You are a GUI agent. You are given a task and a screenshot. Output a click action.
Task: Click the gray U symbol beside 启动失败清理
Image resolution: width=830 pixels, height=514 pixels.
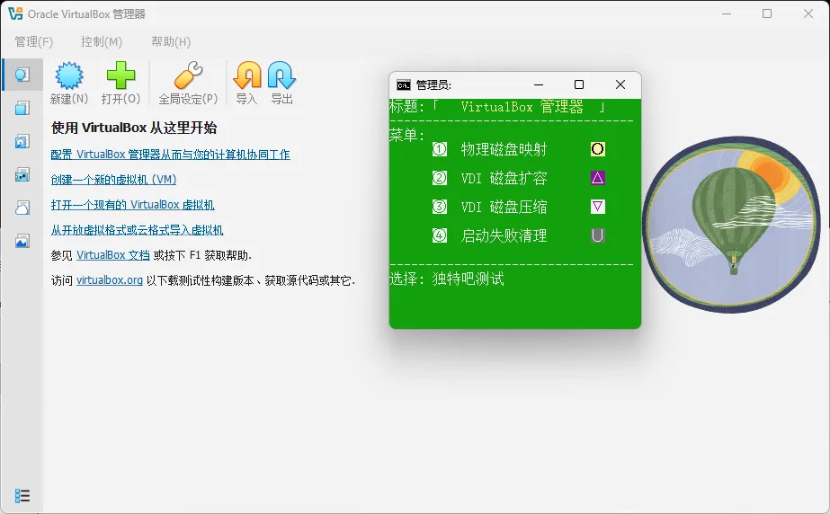tap(598, 235)
